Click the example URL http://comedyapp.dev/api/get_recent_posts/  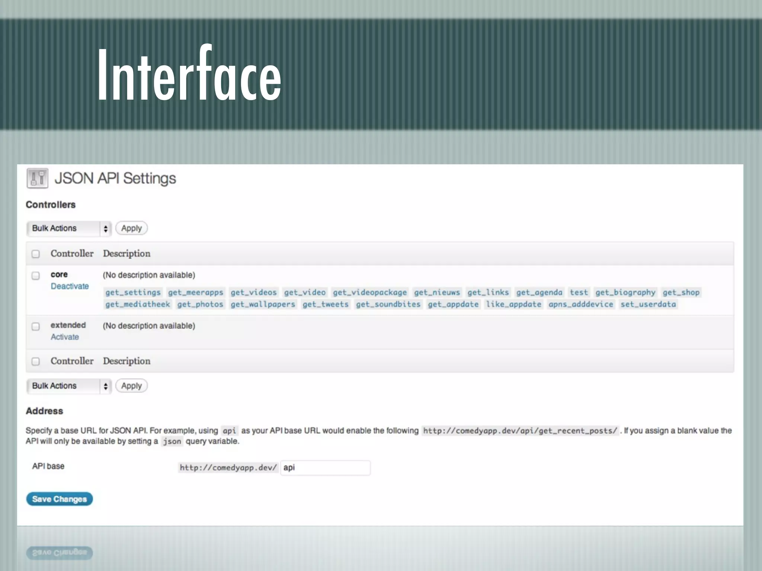(520, 431)
